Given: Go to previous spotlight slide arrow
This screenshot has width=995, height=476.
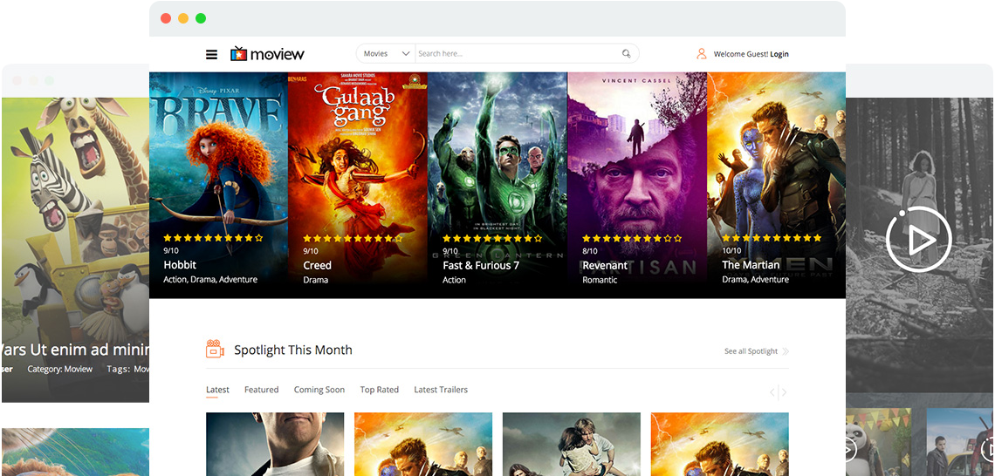Looking at the screenshot, I should tap(773, 392).
